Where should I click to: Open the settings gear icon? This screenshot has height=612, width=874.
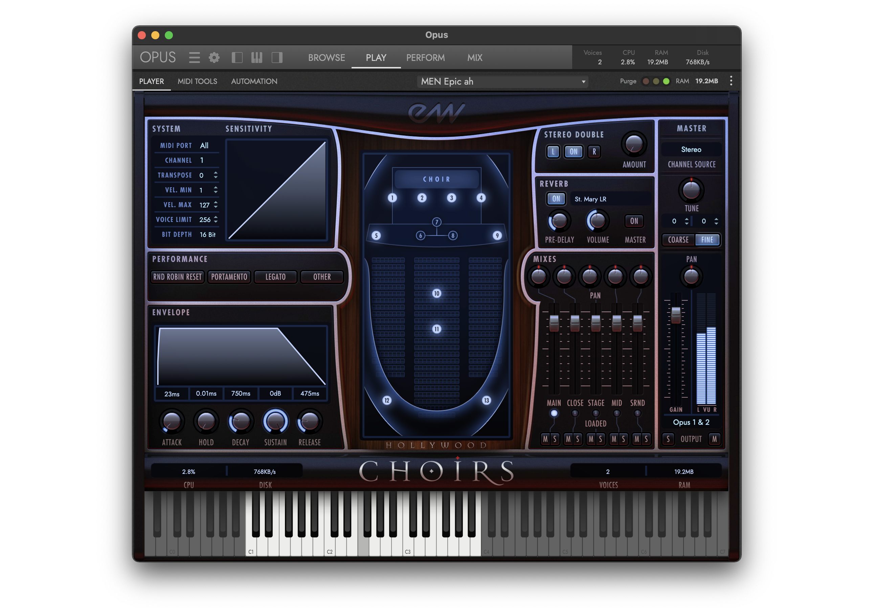(214, 58)
